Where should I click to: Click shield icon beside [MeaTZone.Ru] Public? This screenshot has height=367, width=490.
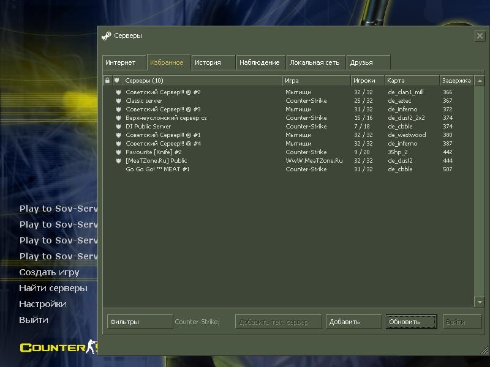(118, 161)
